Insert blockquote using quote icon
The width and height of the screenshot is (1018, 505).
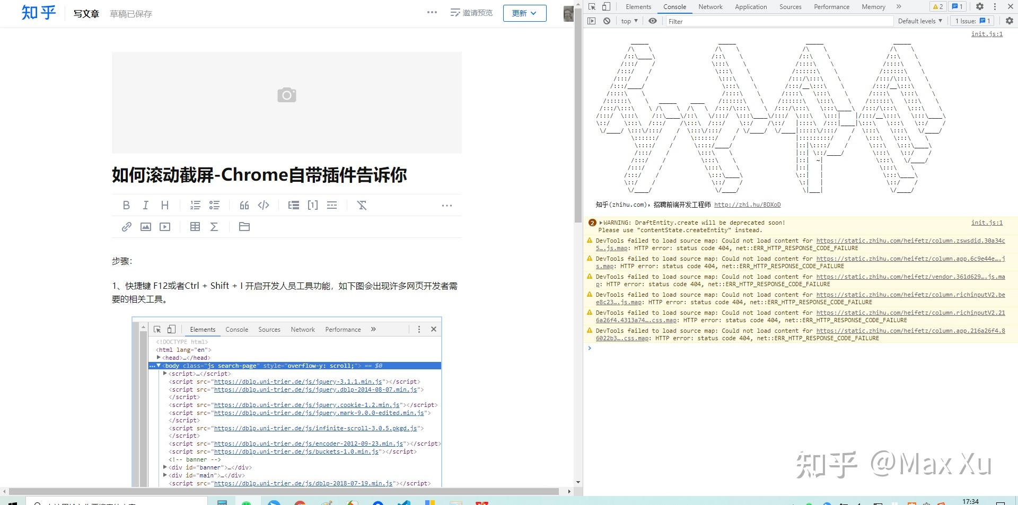[x=244, y=205]
